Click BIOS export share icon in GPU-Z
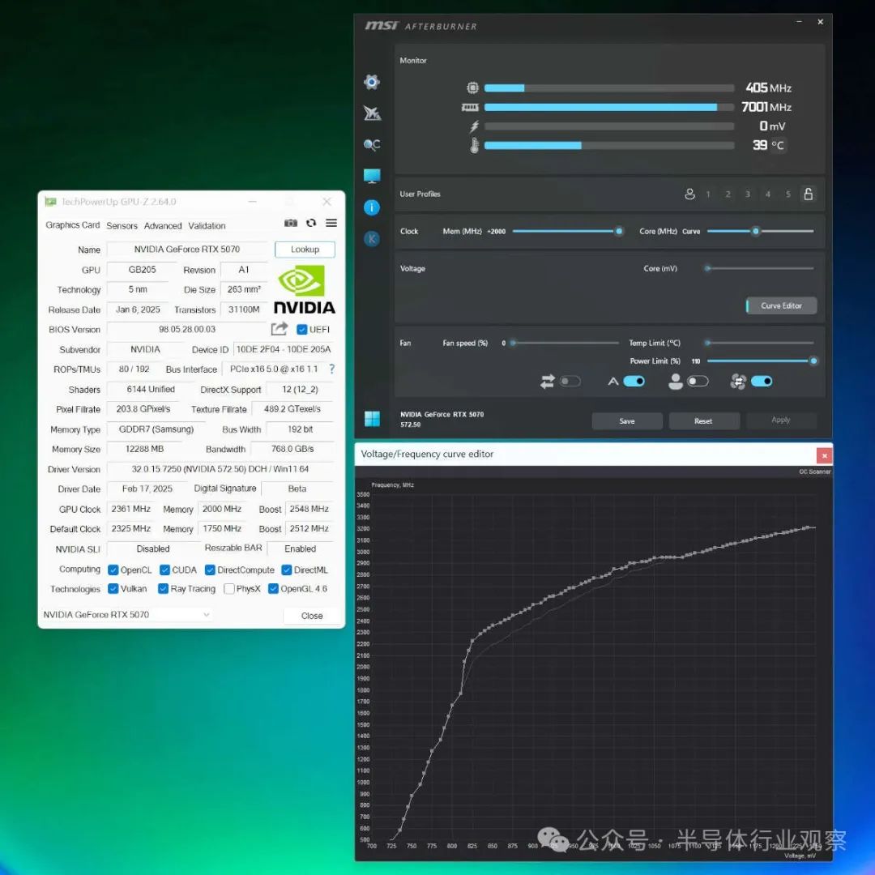Screen dimensions: 875x875 coord(279,329)
